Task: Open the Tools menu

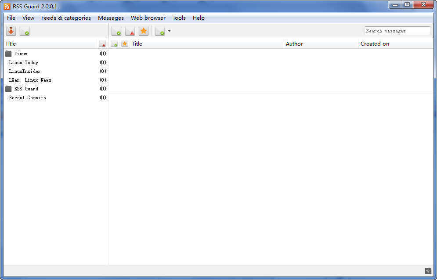Action: pos(179,18)
